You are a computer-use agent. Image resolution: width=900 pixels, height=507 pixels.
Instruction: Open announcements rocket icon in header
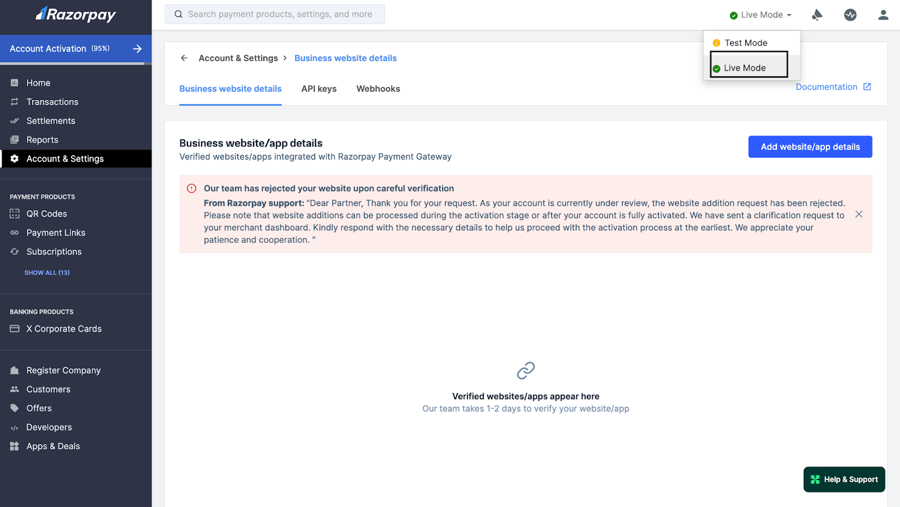[817, 15]
